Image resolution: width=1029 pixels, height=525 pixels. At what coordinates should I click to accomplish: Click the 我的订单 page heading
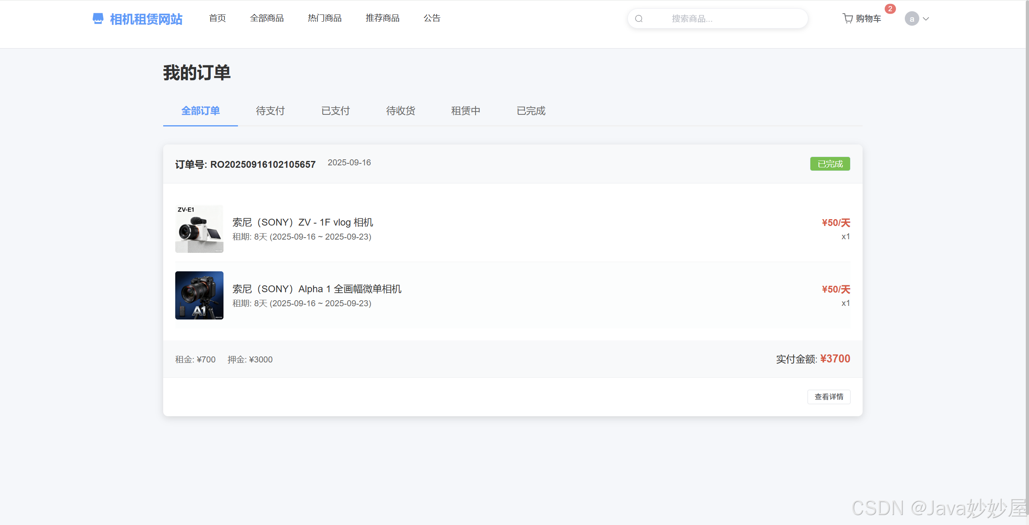[x=197, y=73]
